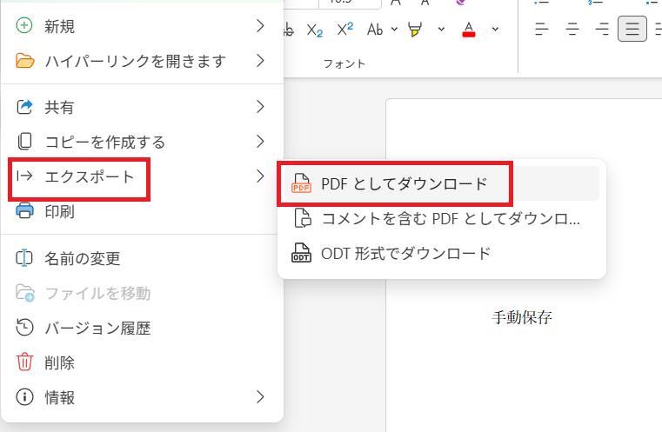Viewport: 662px width, 432px height.
Task: Open バージョン履歴 (Version history)
Action: click(142, 328)
